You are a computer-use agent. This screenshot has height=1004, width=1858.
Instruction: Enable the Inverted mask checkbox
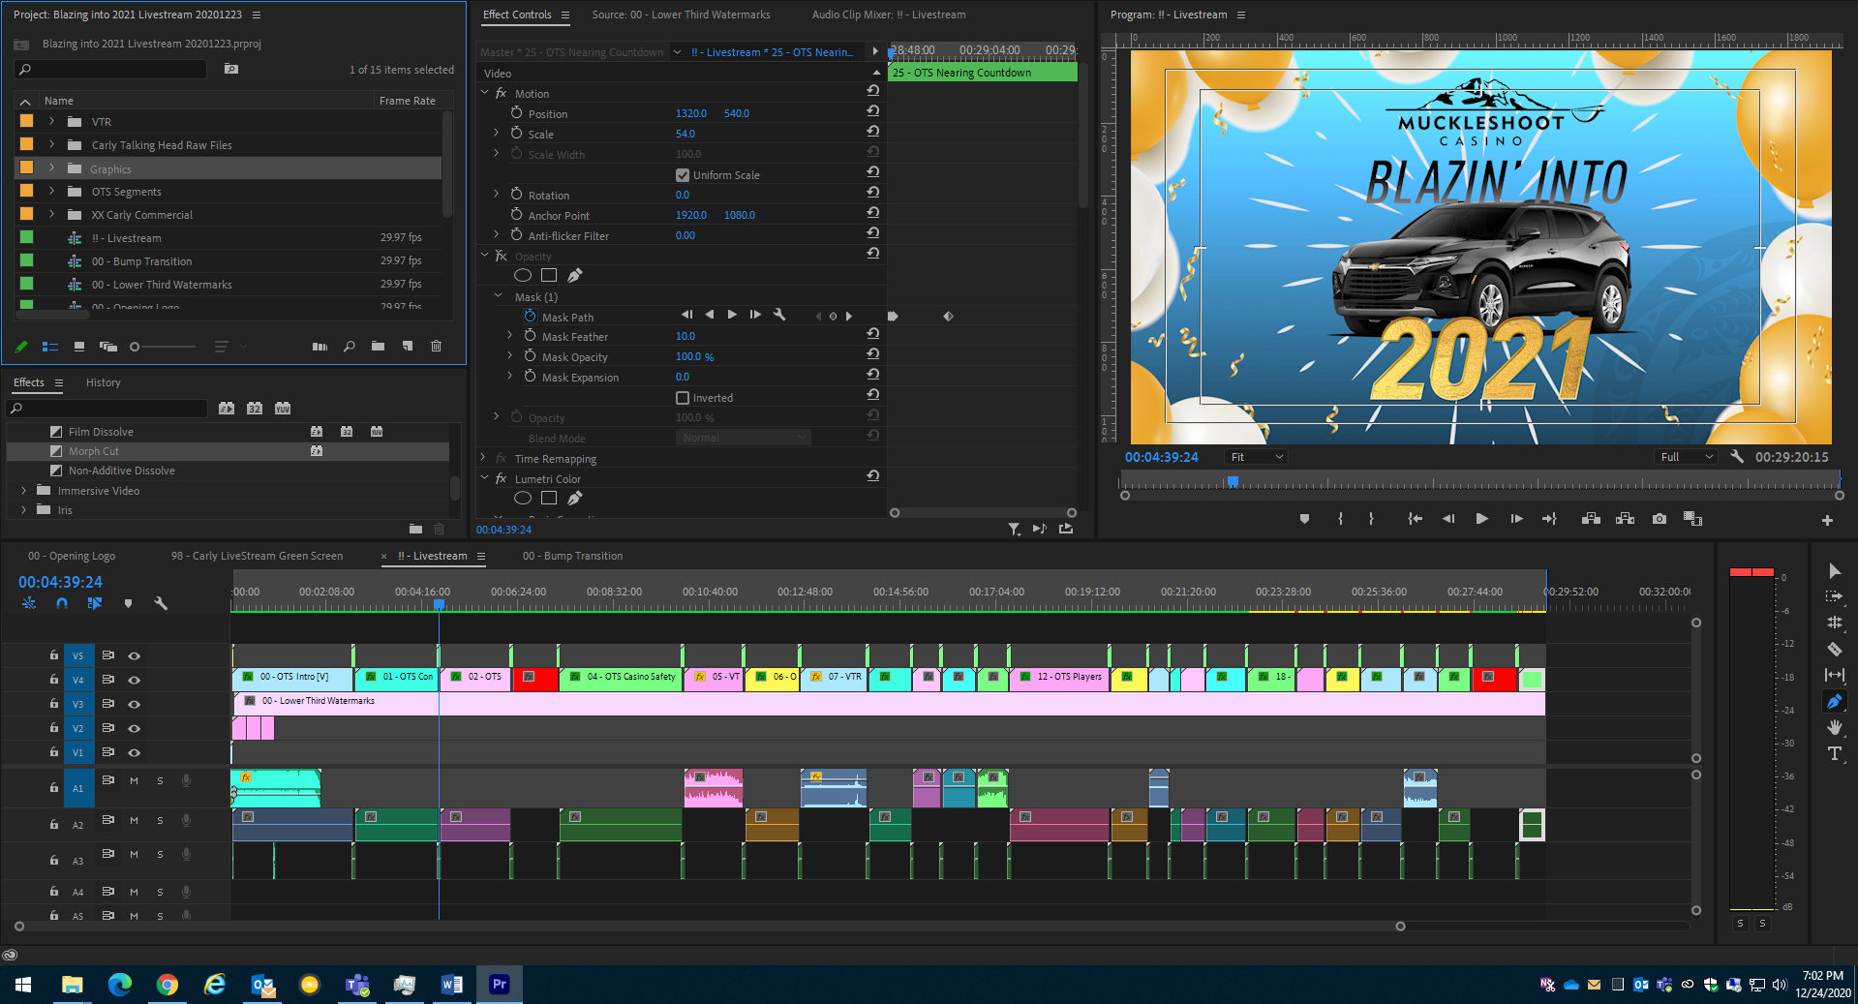(683, 398)
